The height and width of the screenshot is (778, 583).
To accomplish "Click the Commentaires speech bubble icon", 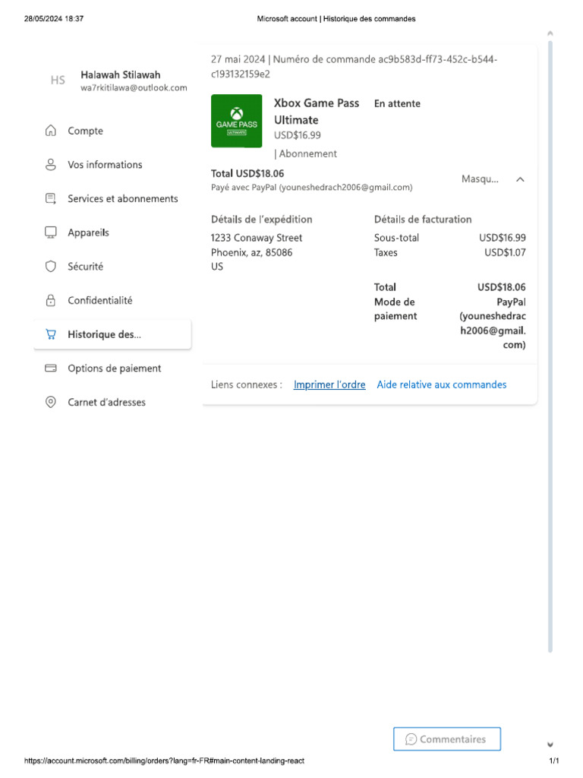I will click(411, 739).
